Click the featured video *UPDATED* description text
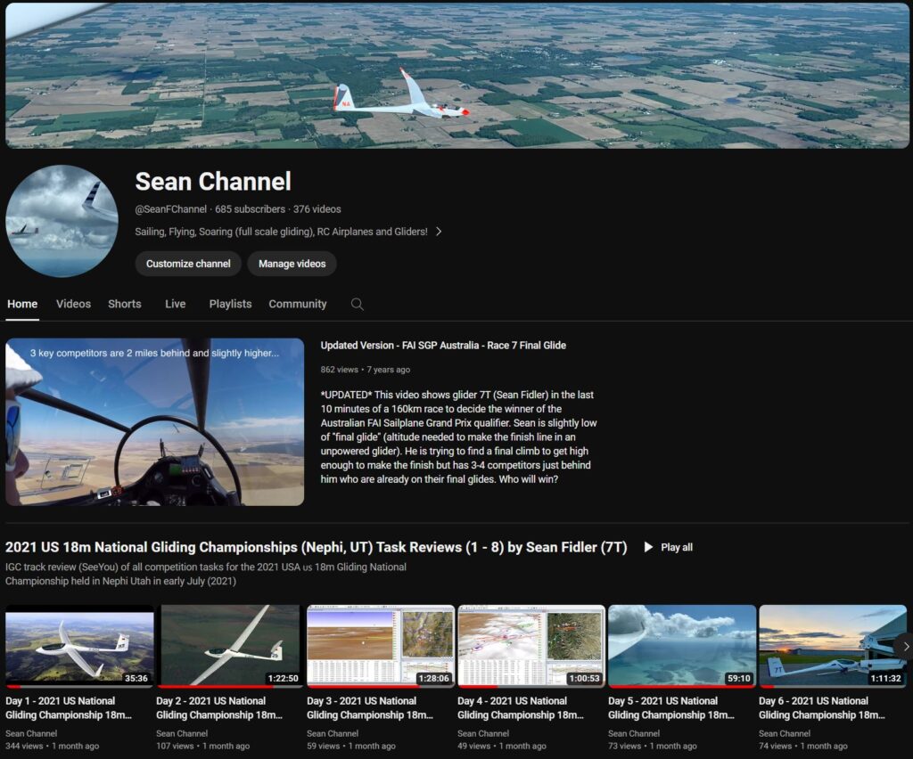Viewport: 913px width, 759px height. point(459,437)
